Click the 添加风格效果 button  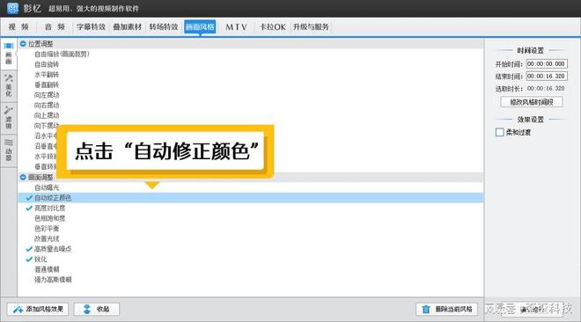coord(38,309)
